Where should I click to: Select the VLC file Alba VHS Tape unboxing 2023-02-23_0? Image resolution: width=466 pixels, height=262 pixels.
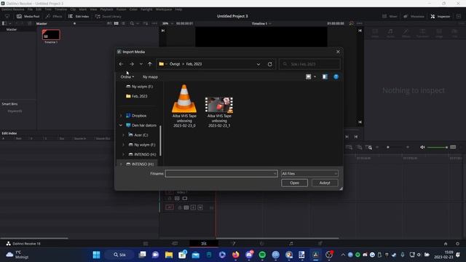(184, 106)
